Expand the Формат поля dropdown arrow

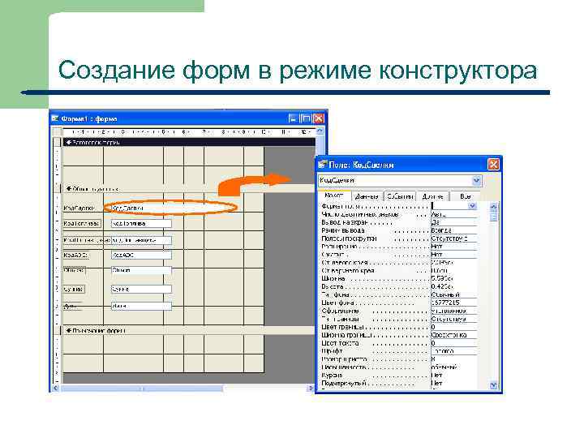(472, 206)
